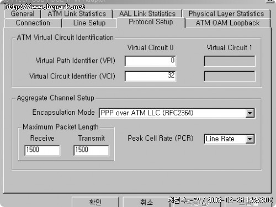Click the 취소 (Cancel) button

(x=146, y=202)
